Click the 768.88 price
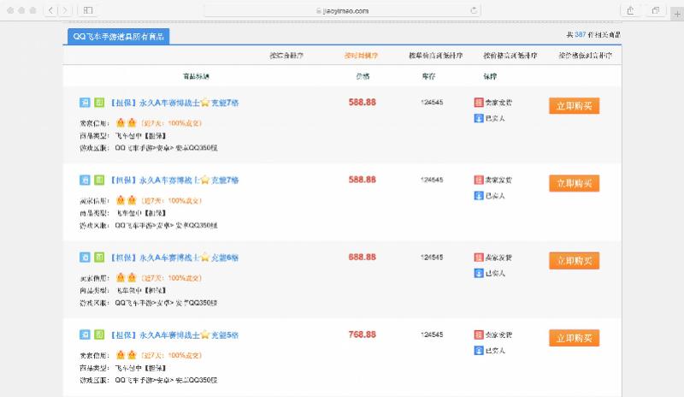This screenshot has height=397, width=684. [362, 335]
